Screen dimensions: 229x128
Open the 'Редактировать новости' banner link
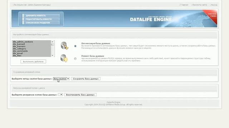click(41, 19)
